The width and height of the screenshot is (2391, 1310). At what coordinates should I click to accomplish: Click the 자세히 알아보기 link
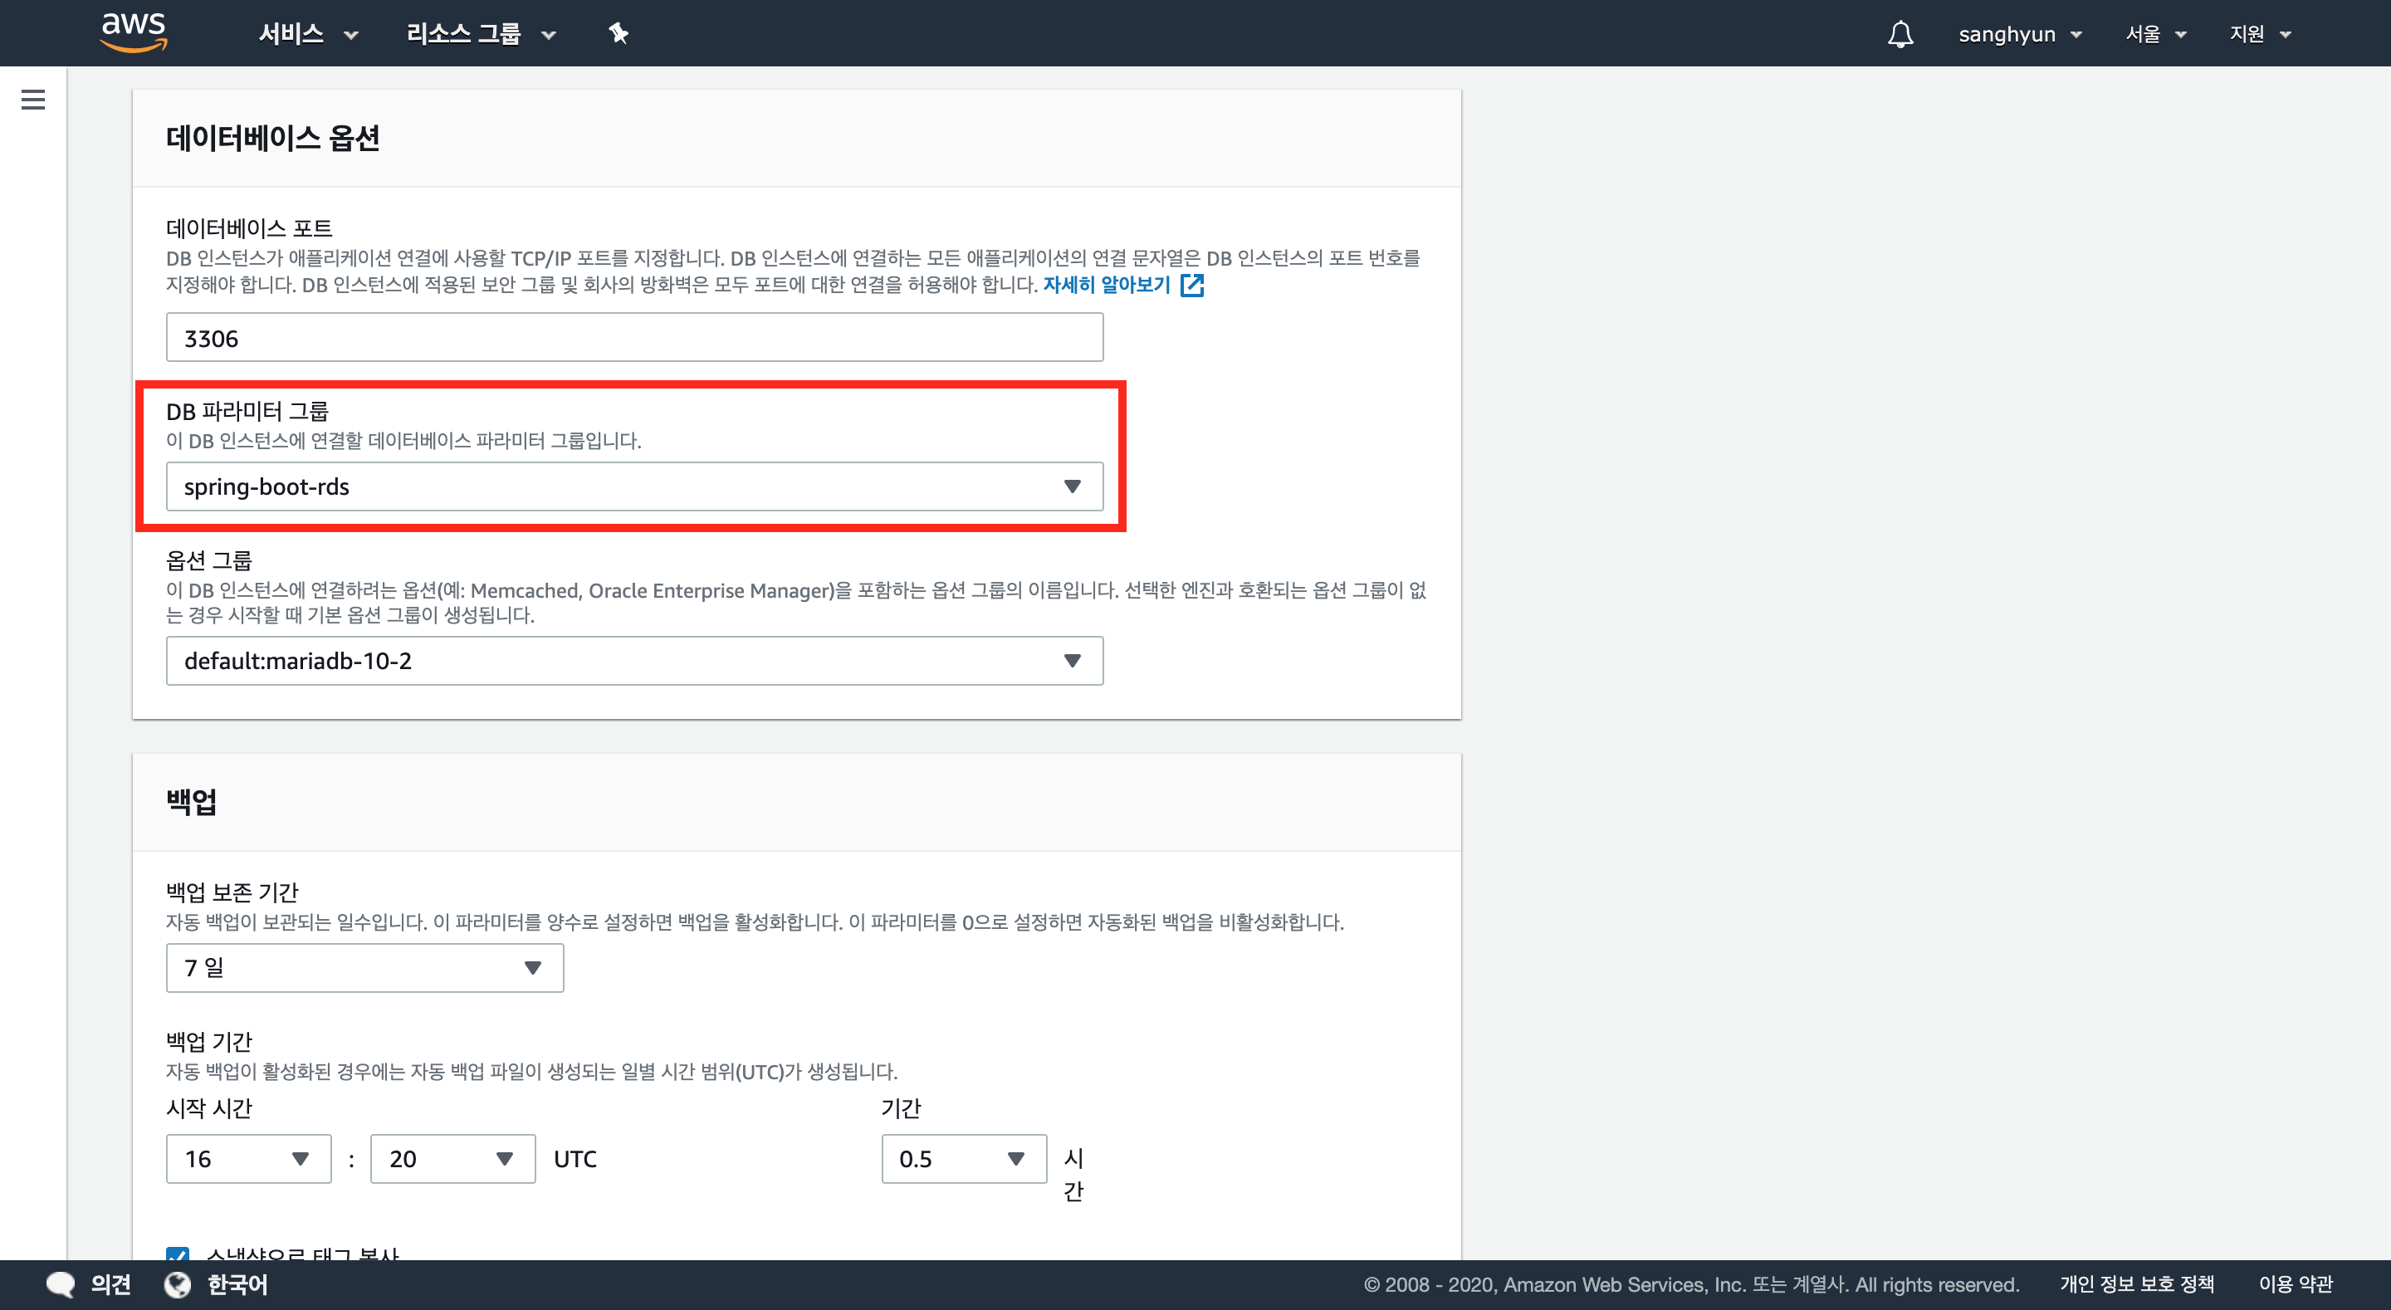point(1107,285)
